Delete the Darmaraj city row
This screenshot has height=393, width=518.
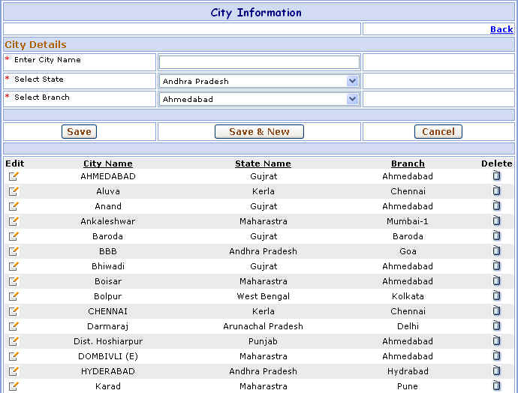[x=496, y=326]
